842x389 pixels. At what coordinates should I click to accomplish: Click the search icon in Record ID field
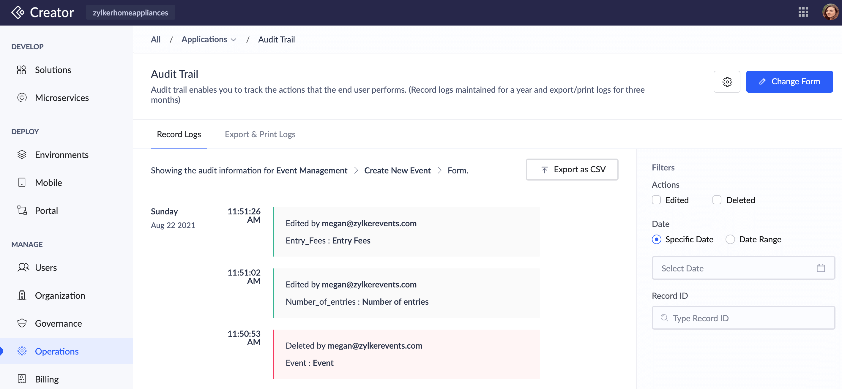(664, 318)
